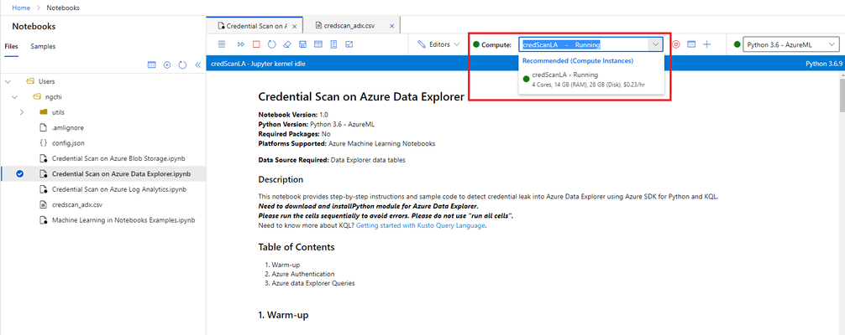Image resolution: width=845 pixels, height=335 pixels.
Task: Click Notebooks breadcrumb
Action: pos(62,8)
